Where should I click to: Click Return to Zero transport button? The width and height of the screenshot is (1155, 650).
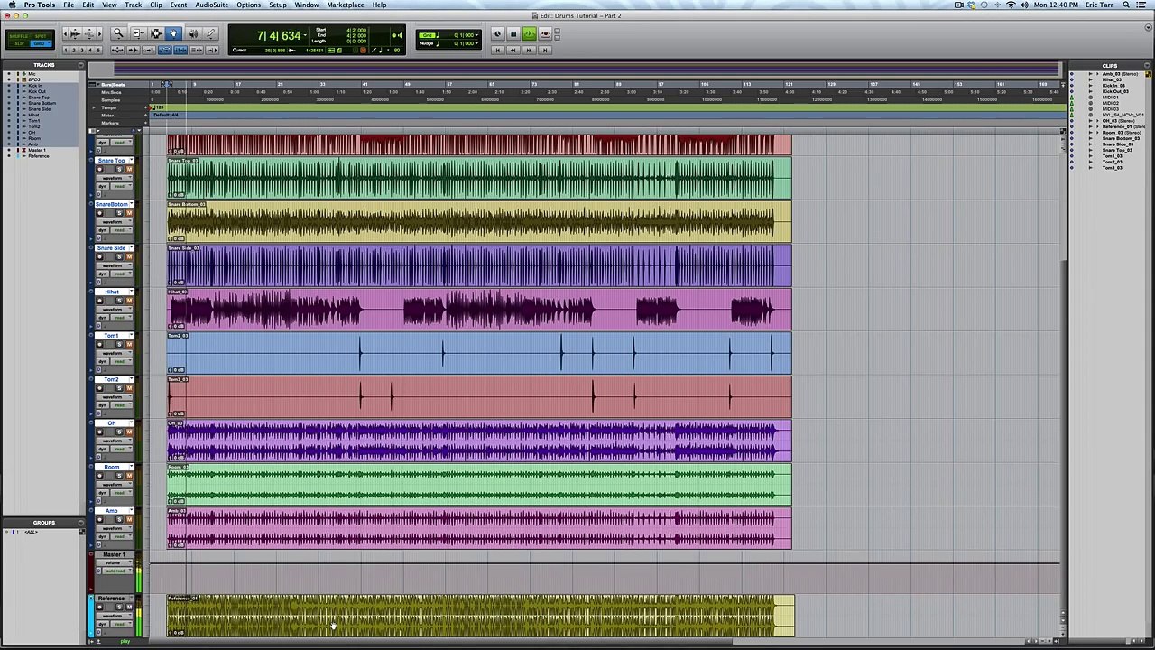(498, 51)
